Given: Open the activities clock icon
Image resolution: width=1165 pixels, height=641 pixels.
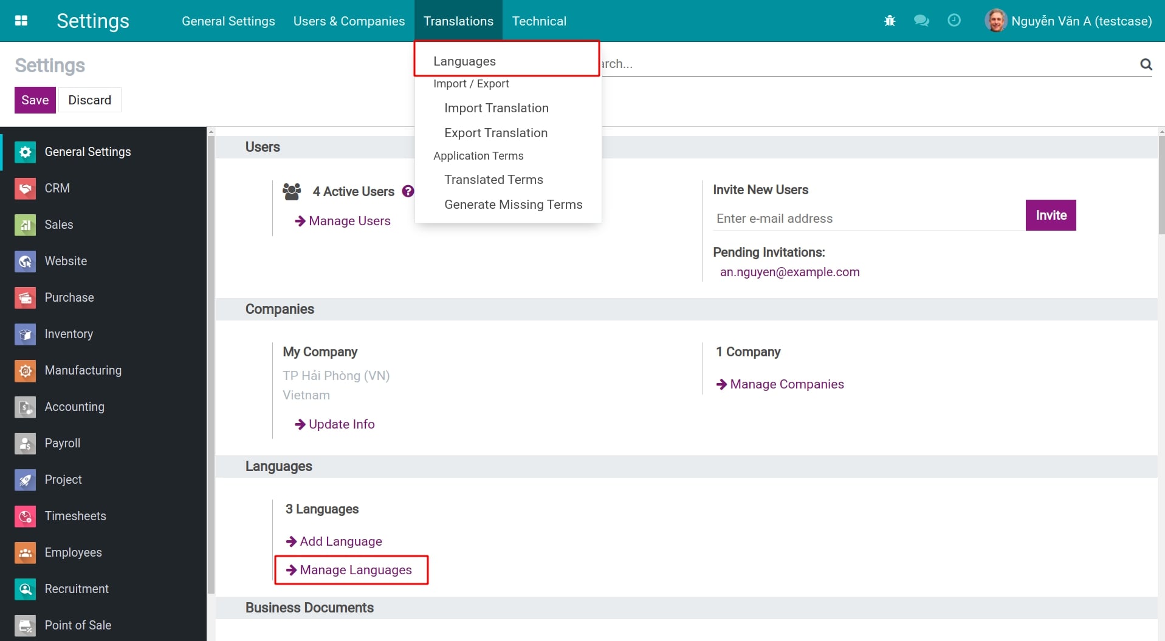Looking at the screenshot, I should (x=954, y=21).
